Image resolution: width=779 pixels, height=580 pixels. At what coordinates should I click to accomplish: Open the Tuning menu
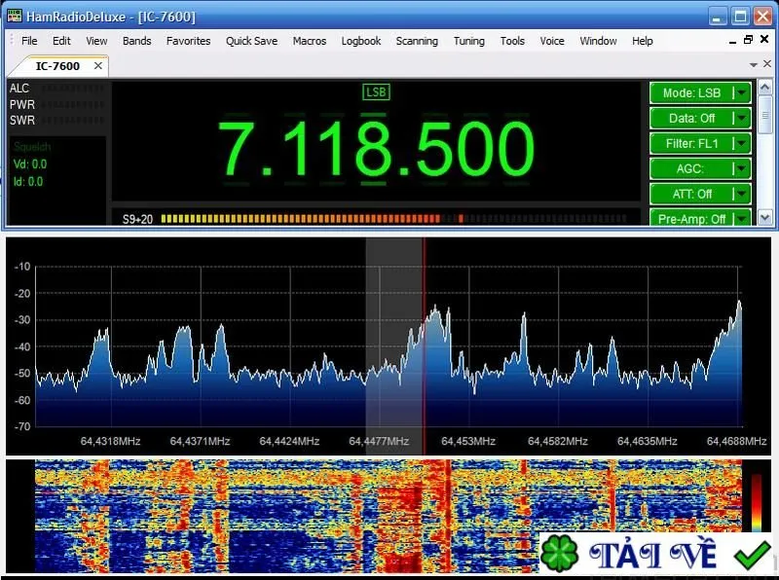[469, 41]
